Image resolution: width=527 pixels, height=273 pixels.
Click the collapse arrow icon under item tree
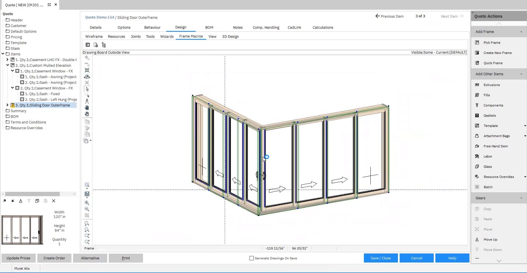pos(13,201)
